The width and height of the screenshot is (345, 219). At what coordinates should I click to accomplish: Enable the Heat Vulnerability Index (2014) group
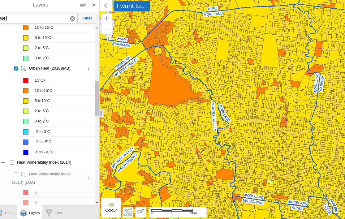tap(12, 162)
